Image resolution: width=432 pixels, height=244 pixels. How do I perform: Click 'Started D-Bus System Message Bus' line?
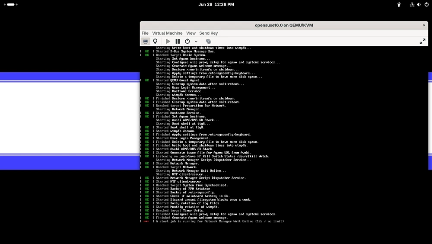pyautogui.click(x=178, y=51)
